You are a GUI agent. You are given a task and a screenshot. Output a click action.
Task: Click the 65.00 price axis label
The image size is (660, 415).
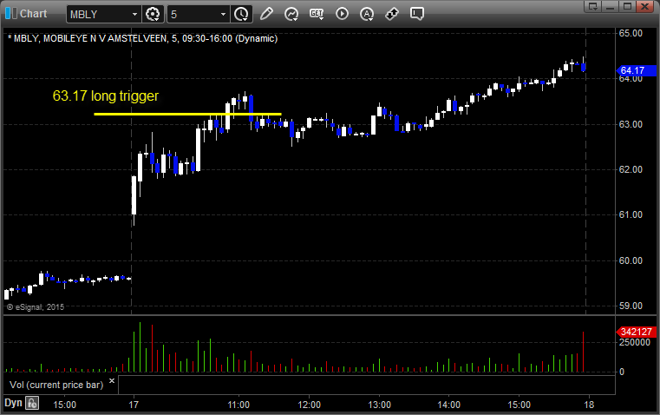click(631, 33)
